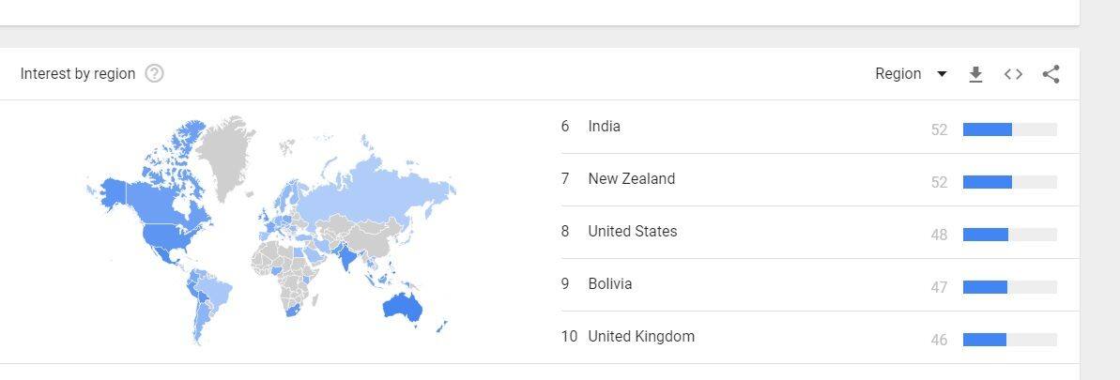Click the United Kingdom interest bar
This screenshot has height=380, width=1120.
[x=1010, y=340]
